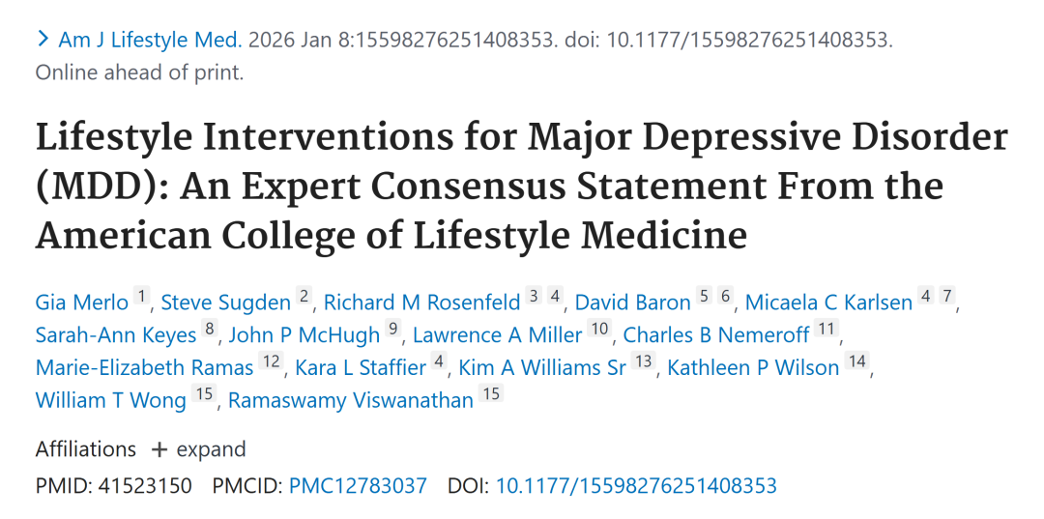Click author Charles B Nemeroff
Viewport: 1044px width, 519px height.
click(716, 334)
